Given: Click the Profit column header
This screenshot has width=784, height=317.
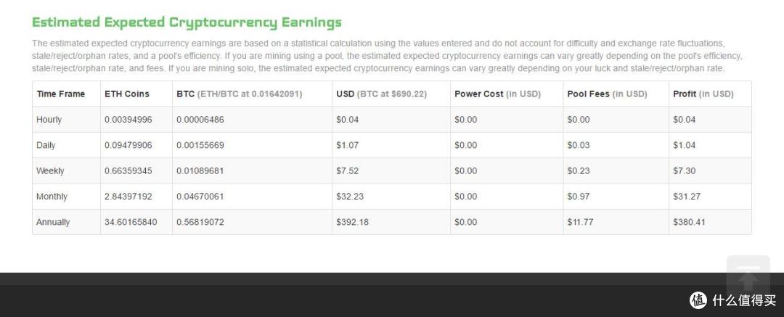Looking at the screenshot, I should pyautogui.click(x=703, y=94).
